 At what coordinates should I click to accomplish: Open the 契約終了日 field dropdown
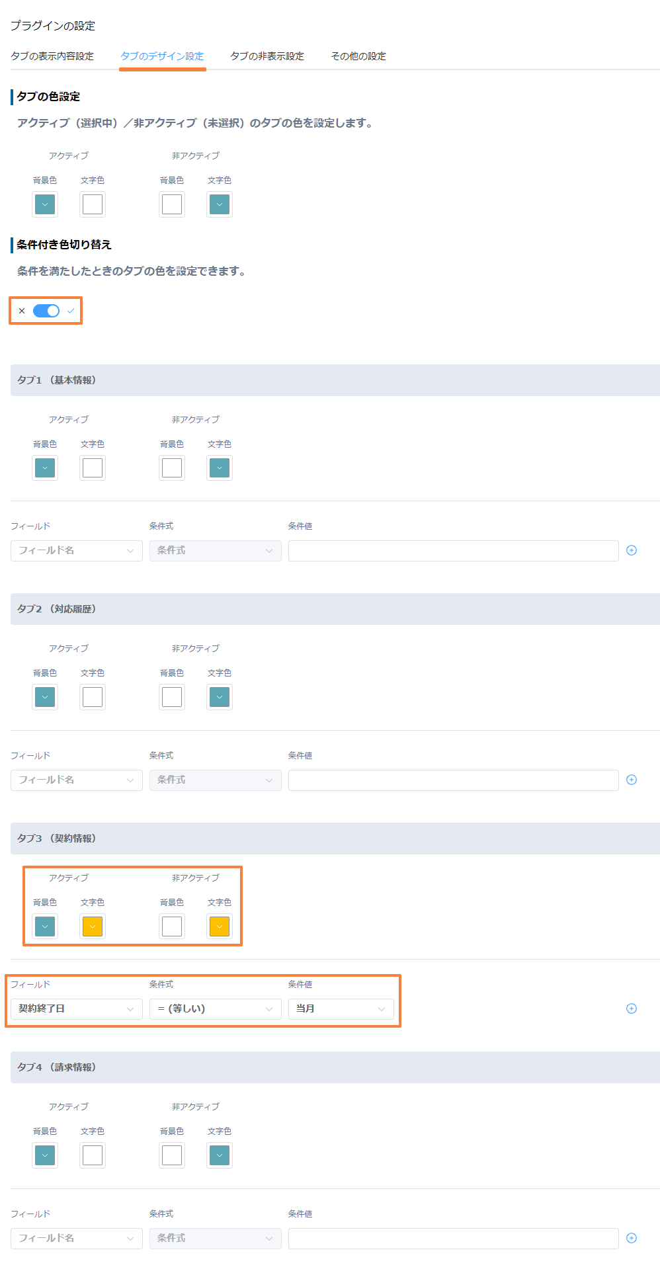pos(77,1009)
